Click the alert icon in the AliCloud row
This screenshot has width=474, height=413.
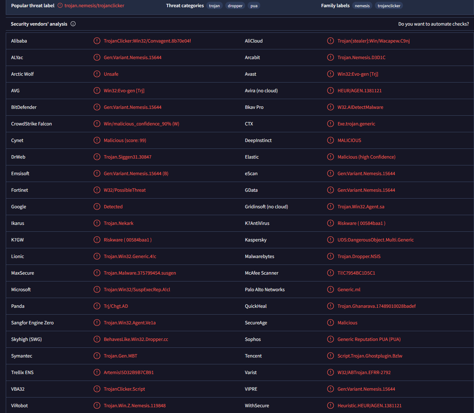[331, 41]
